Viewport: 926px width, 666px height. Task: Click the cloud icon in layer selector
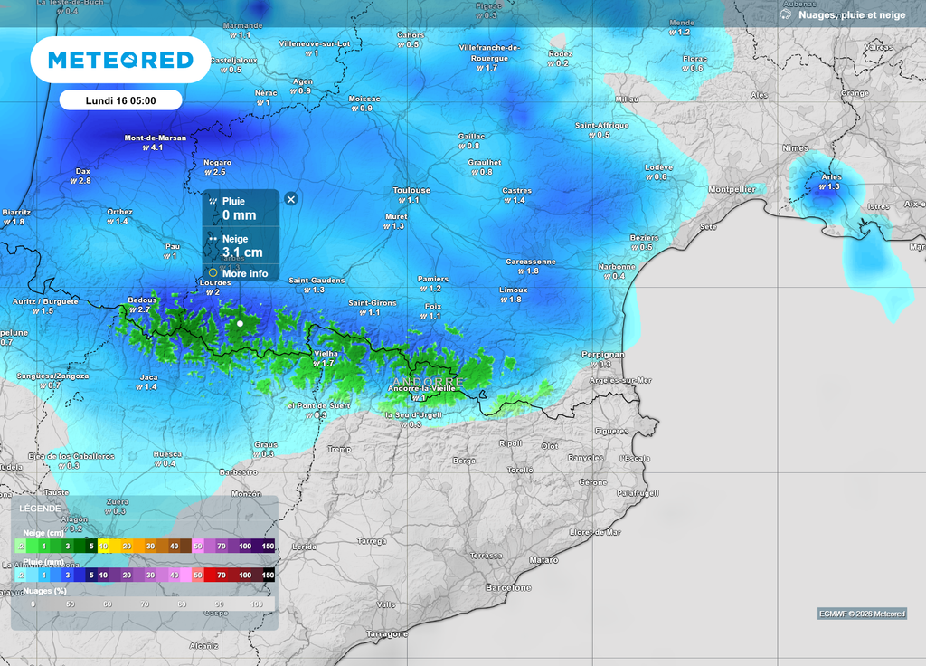[785, 14]
